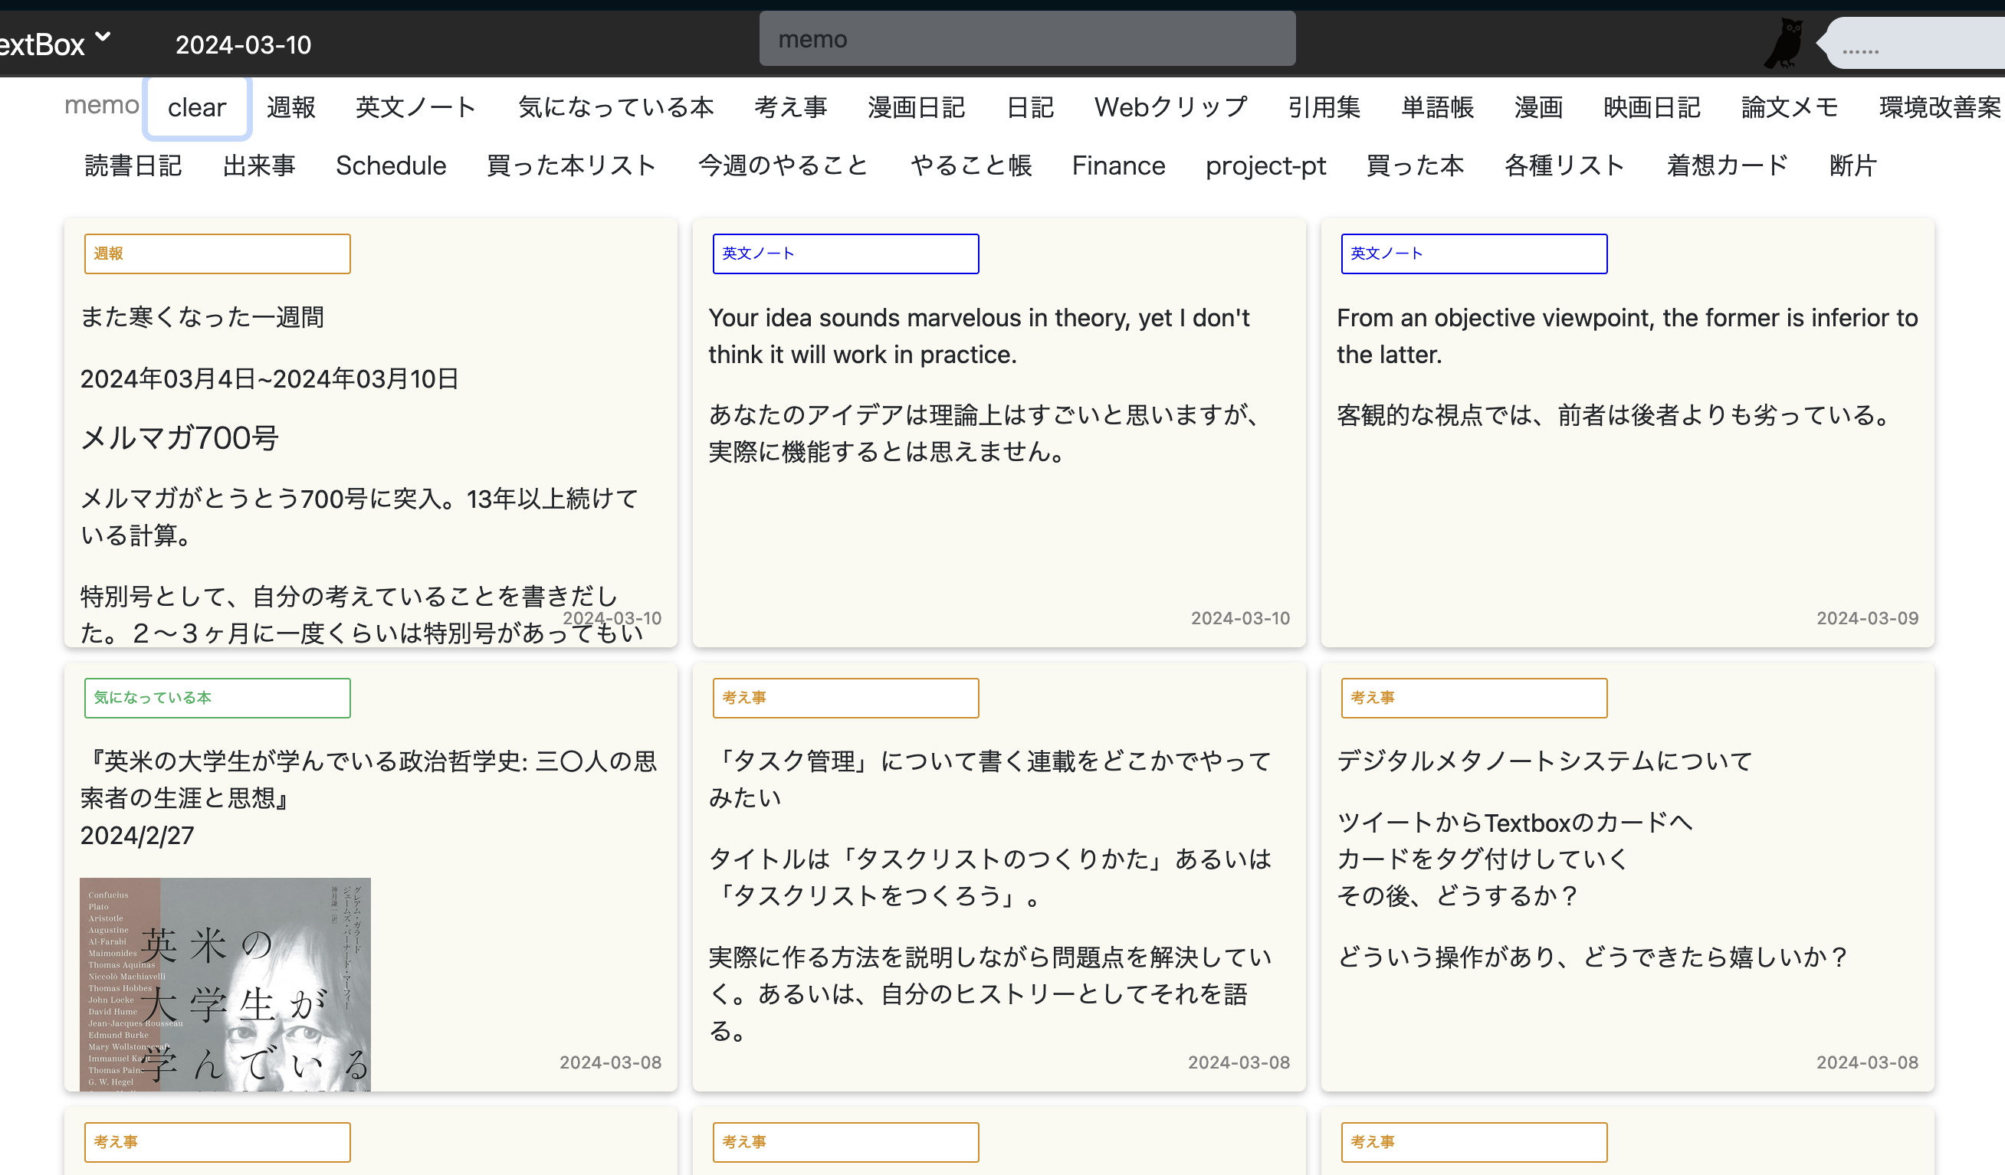Click the 週報 label on the first card
The image size is (2005, 1175).
[217, 253]
